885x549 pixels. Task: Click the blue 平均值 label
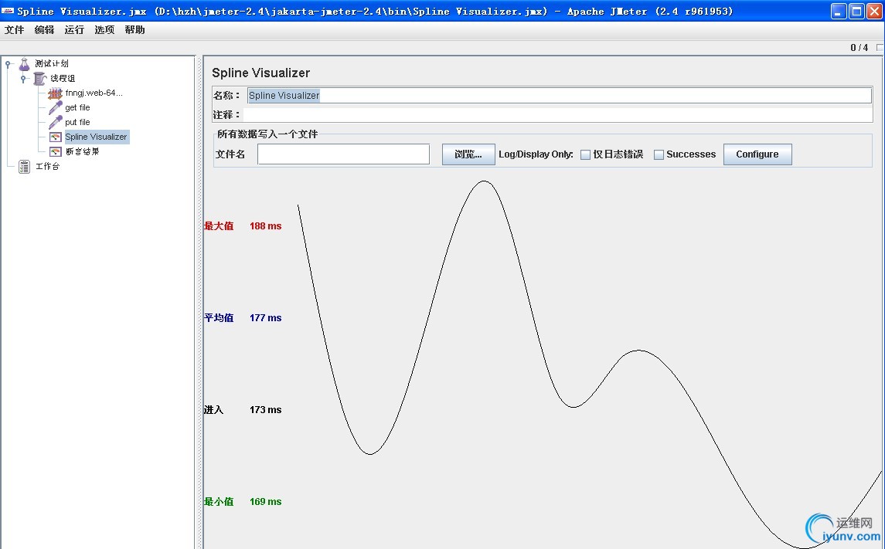(219, 318)
